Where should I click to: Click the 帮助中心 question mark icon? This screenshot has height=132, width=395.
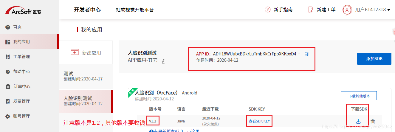coord(8,72)
